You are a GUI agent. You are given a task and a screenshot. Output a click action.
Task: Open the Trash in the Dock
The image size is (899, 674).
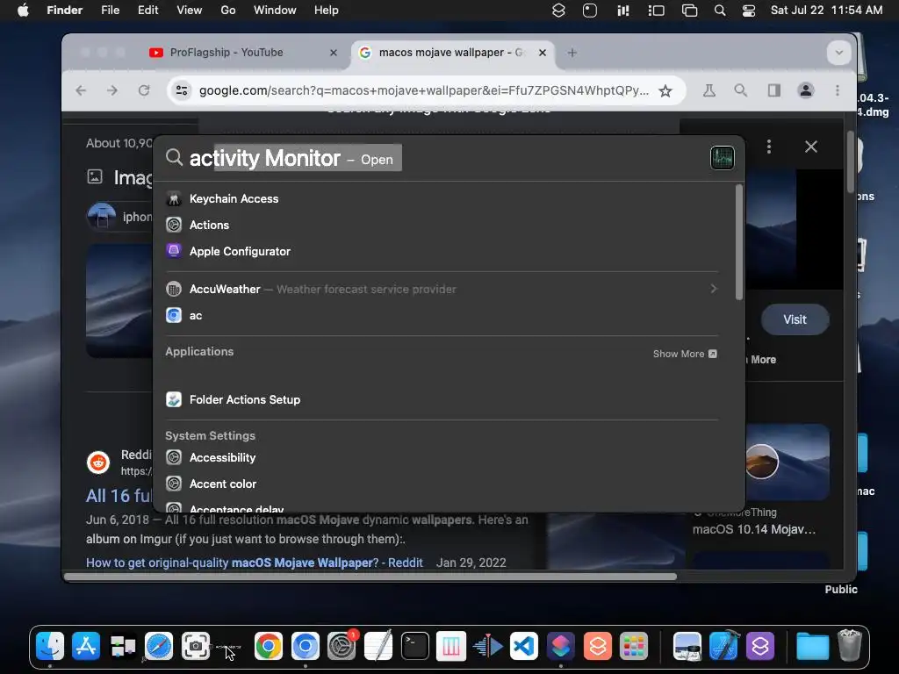[x=850, y=646]
